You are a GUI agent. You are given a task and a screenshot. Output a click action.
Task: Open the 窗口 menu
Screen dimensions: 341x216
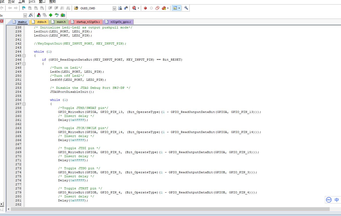(42, 2)
